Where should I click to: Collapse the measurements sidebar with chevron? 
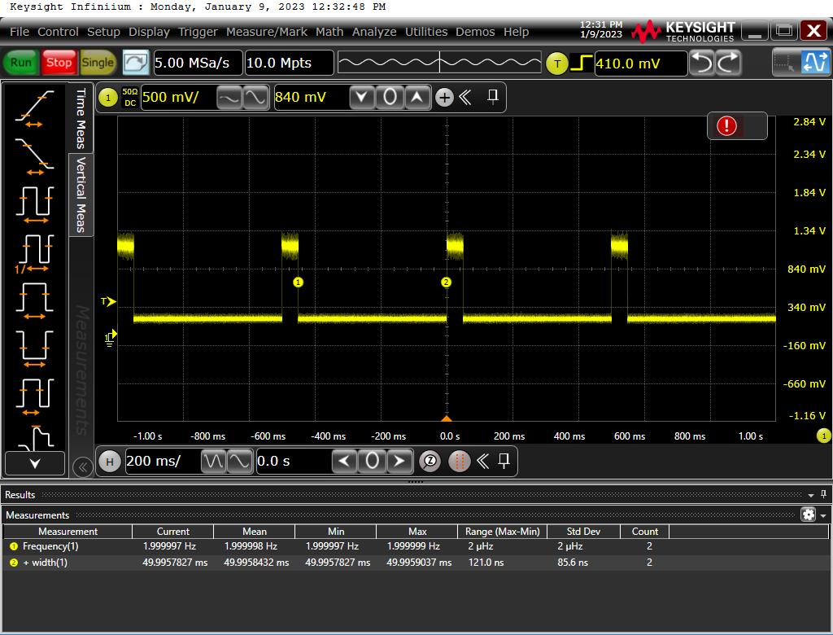pyautogui.click(x=81, y=466)
